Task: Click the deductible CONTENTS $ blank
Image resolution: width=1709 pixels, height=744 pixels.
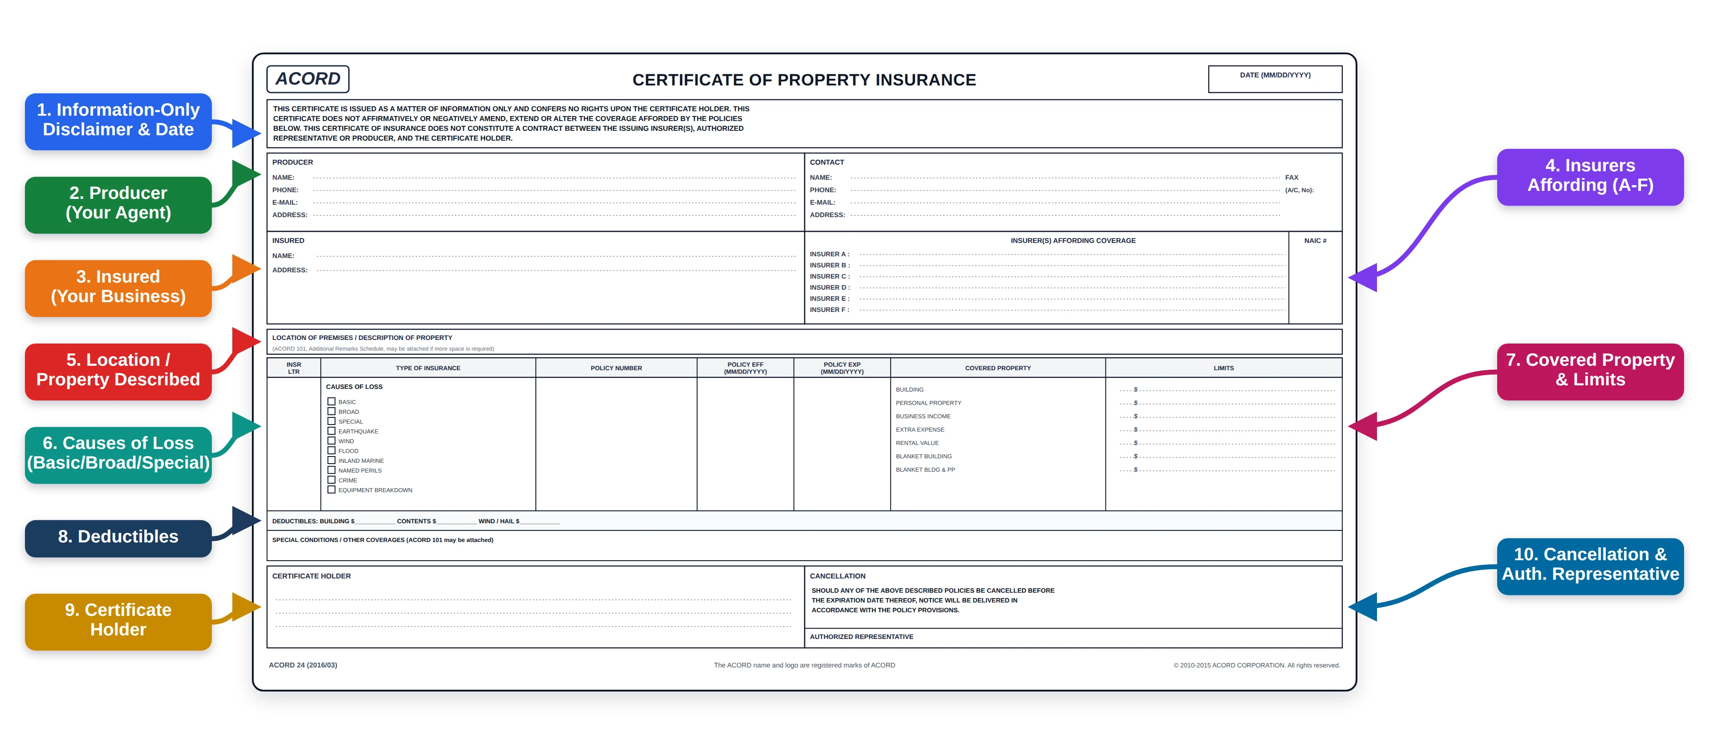Action: point(457,521)
